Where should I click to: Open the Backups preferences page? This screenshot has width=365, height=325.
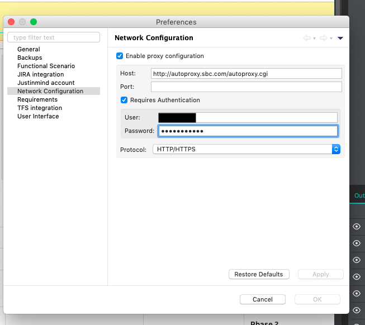coord(30,58)
